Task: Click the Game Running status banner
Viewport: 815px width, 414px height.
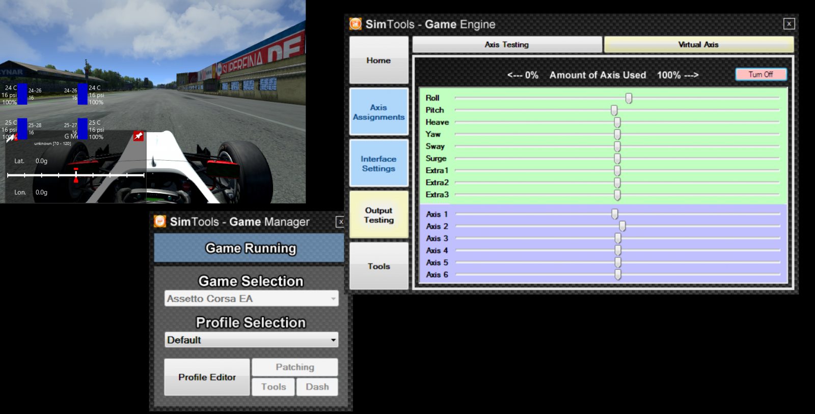Action: point(249,248)
